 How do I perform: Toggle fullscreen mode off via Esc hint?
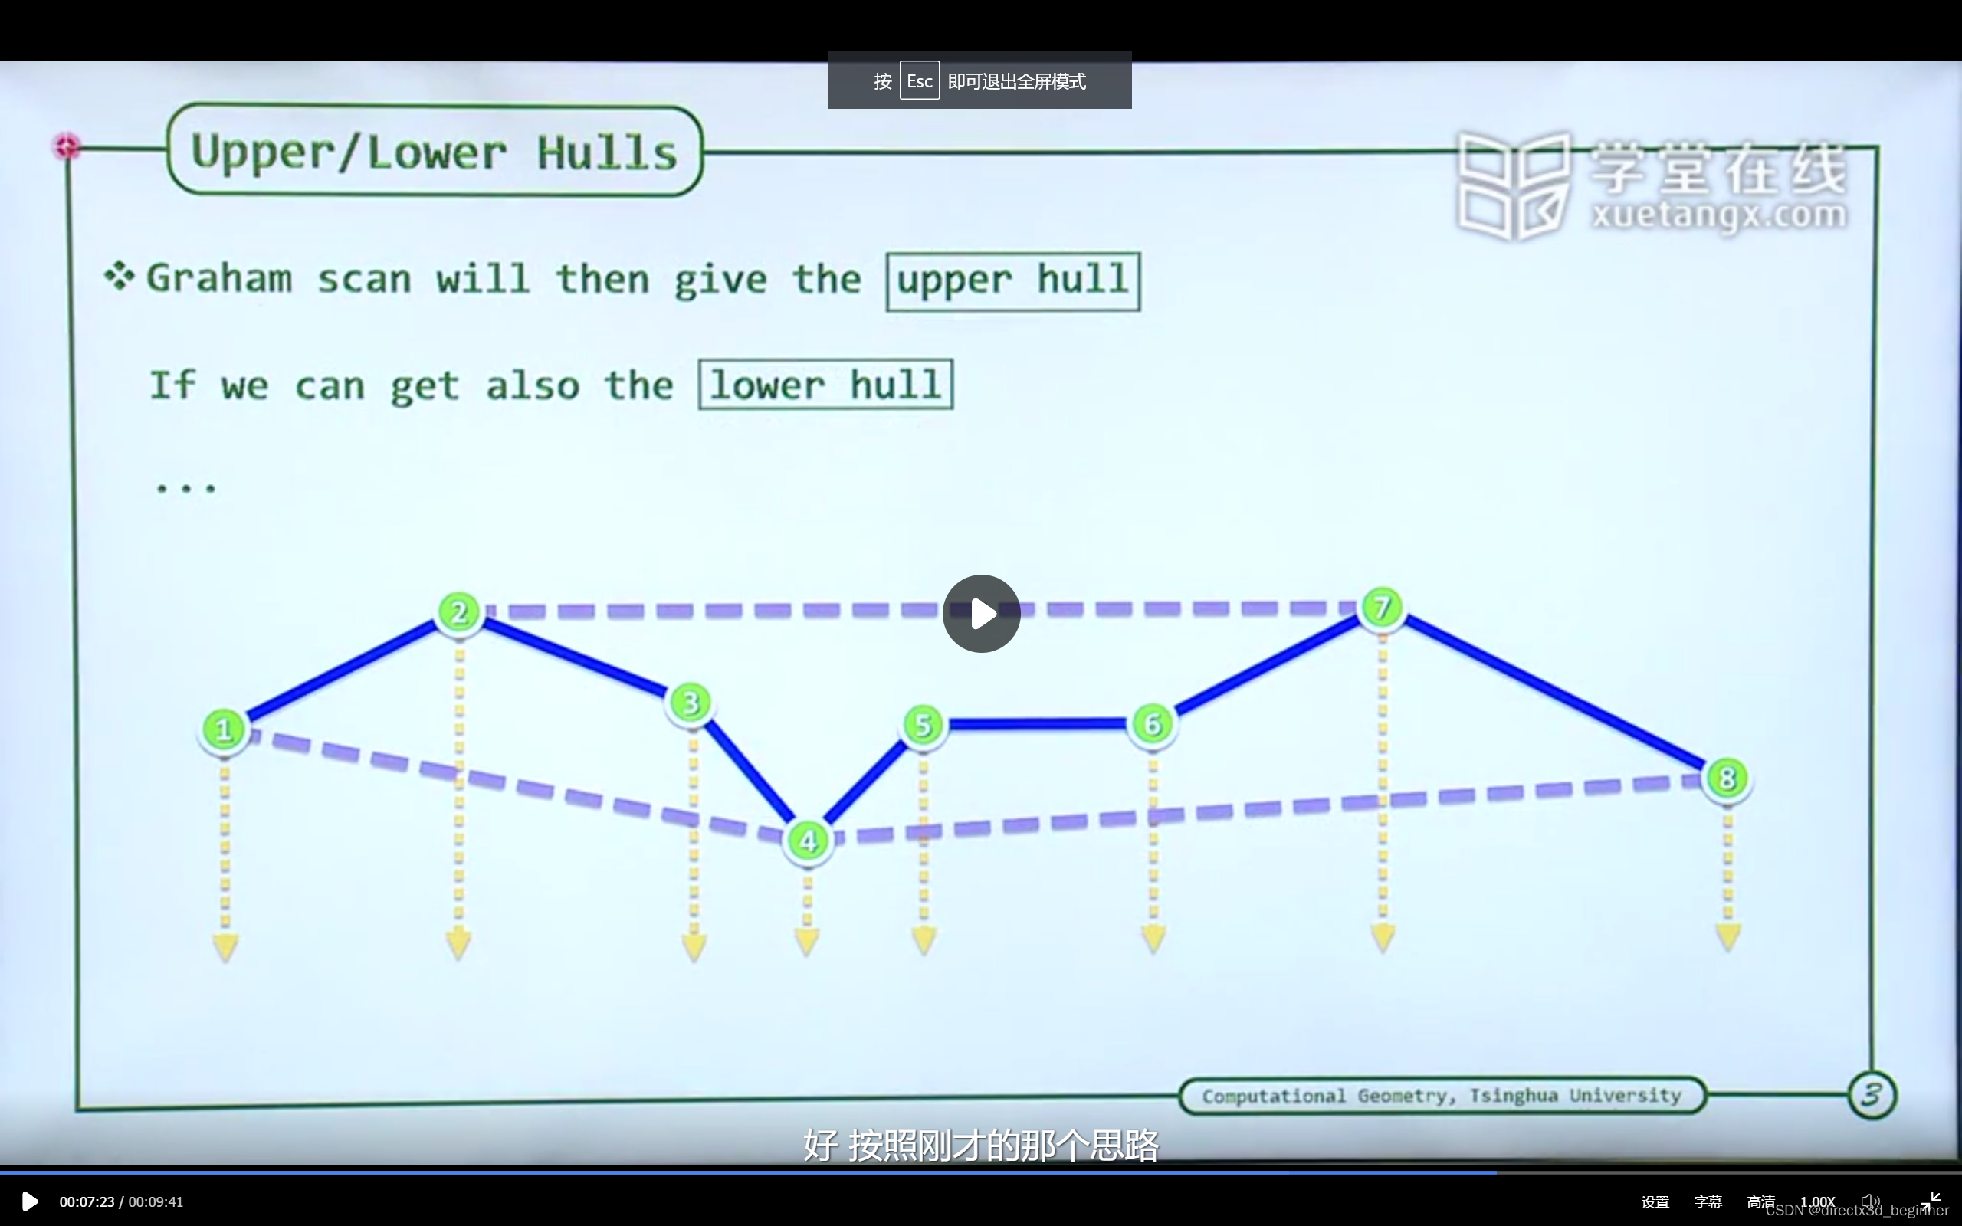point(921,80)
